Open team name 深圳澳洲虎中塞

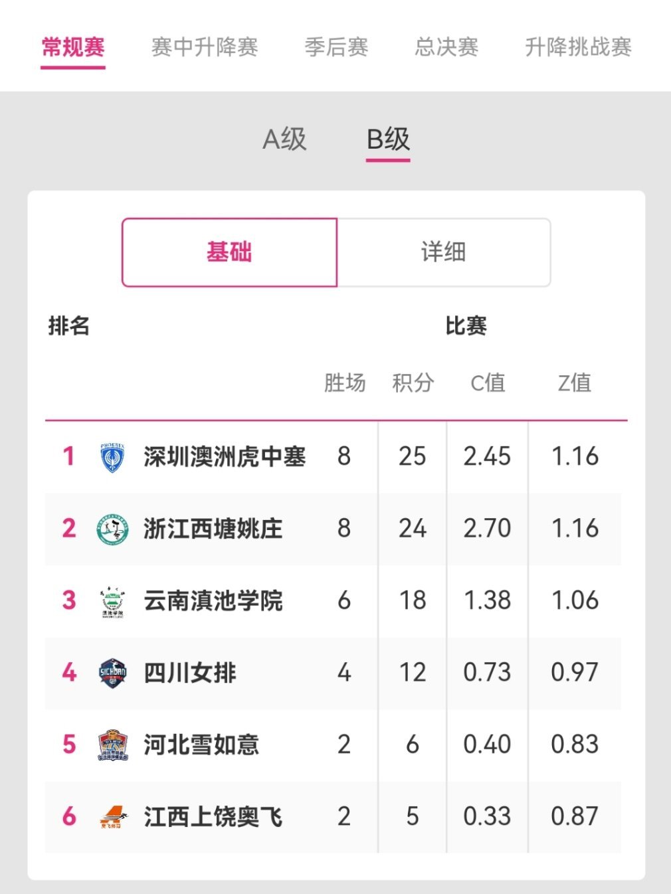pyautogui.click(x=225, y=457)
